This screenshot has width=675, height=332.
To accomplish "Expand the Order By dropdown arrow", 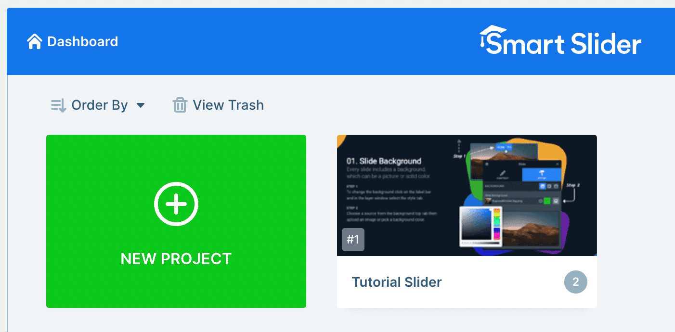I will click(141, 105).
